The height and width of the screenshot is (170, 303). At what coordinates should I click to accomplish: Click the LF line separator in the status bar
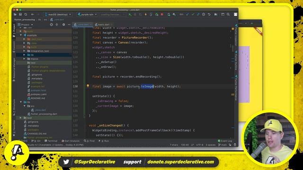click(192, 145)
